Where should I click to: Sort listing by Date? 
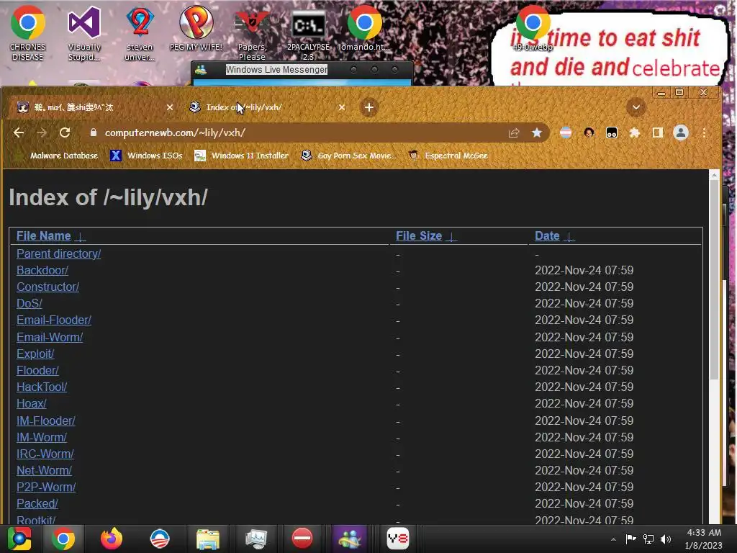pyautogui.click(x=547, y=236)
